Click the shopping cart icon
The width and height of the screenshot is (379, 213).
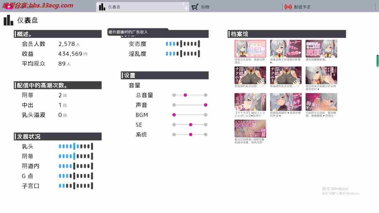pyautogui.click(x=195, y=7)
